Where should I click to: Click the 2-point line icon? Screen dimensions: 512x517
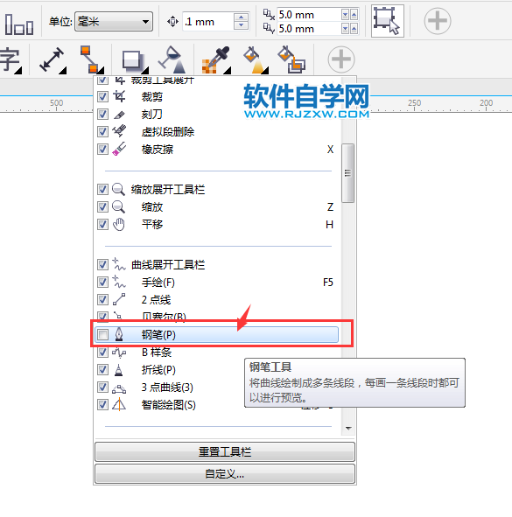pos(119,299)
